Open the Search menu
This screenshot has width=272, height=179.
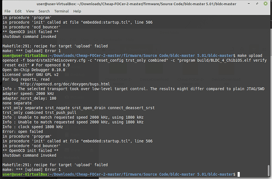click(x=44, y=11)
